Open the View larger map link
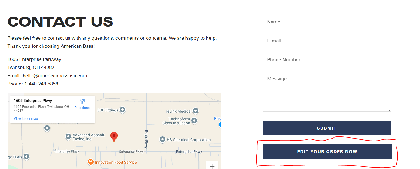 pos(26,119)
